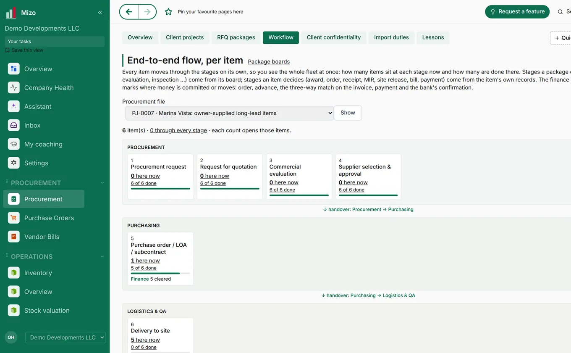The image size is (571, 353).
Task: Collapse the sidebar with the double-chevron icon
Action: 100,13
